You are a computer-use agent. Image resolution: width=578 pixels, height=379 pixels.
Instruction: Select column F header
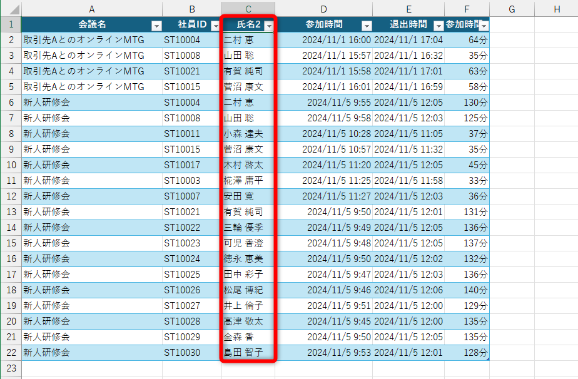pyautogui.click(x=467, y=9)
